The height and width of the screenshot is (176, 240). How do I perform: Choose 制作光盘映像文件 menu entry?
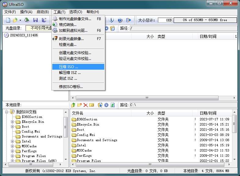tap(78, 19)
